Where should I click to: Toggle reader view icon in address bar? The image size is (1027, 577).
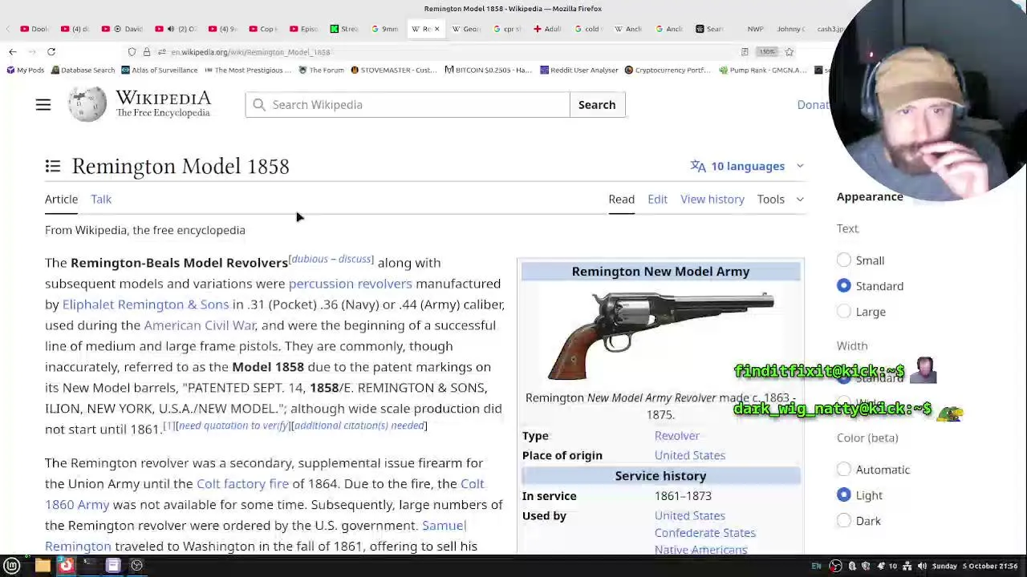745,52
